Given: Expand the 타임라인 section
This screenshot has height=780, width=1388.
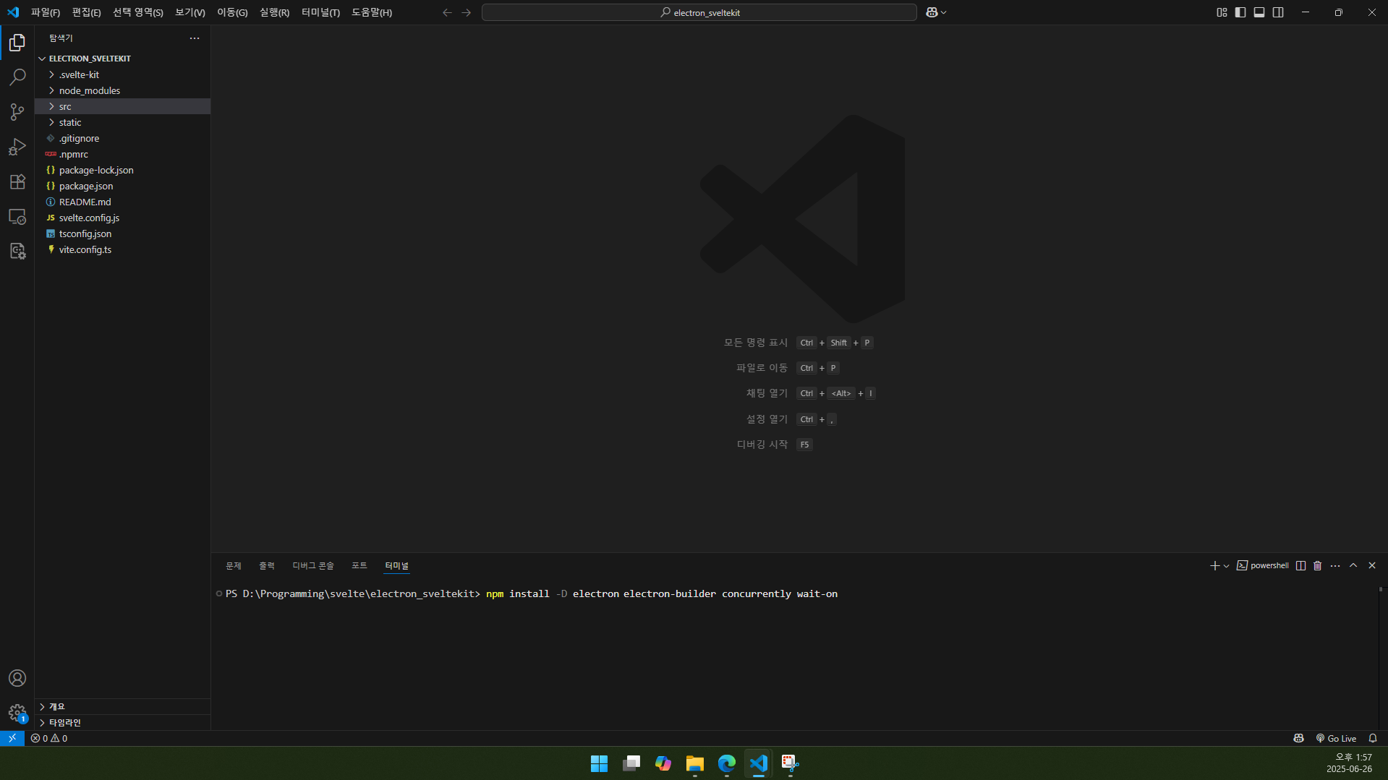Looking at the screenshot, I should pyautogui.click(x=122, y=722).
